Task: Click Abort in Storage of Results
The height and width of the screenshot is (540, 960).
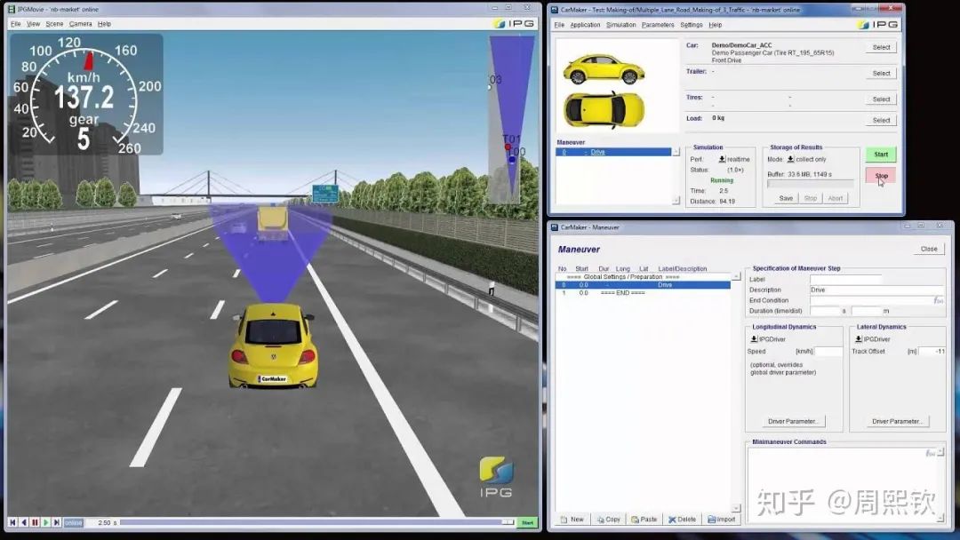Action: [x=835, y=198]
